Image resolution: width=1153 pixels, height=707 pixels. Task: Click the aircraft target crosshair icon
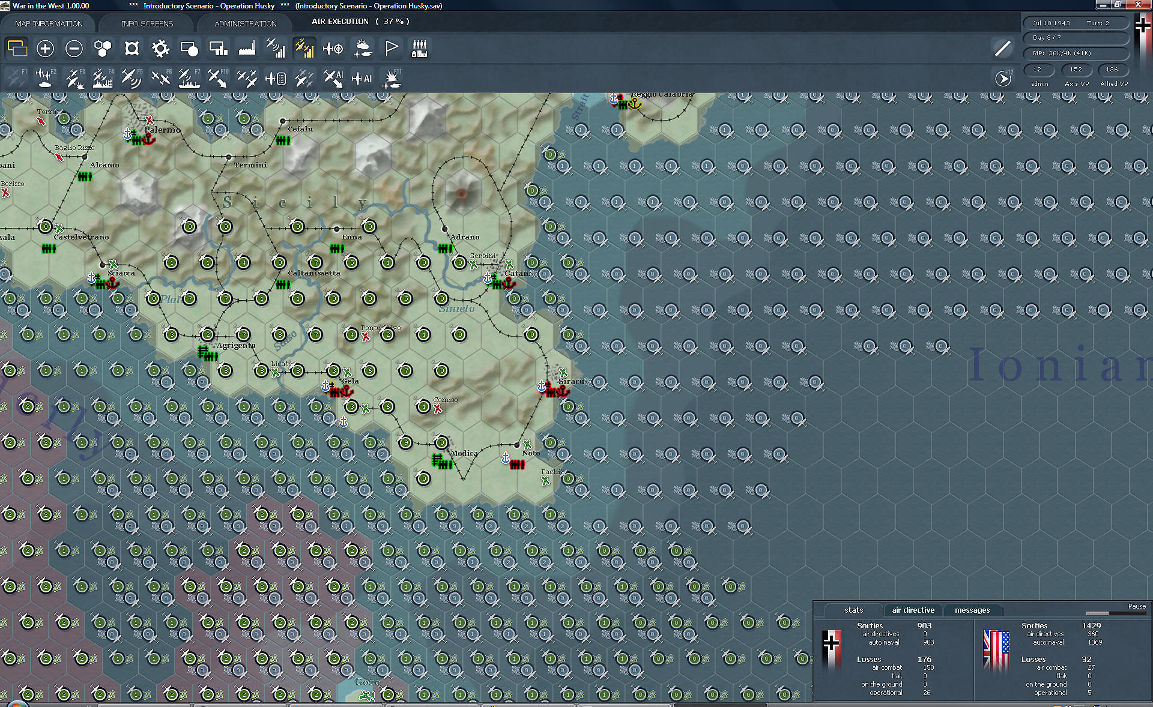[333, 49]
